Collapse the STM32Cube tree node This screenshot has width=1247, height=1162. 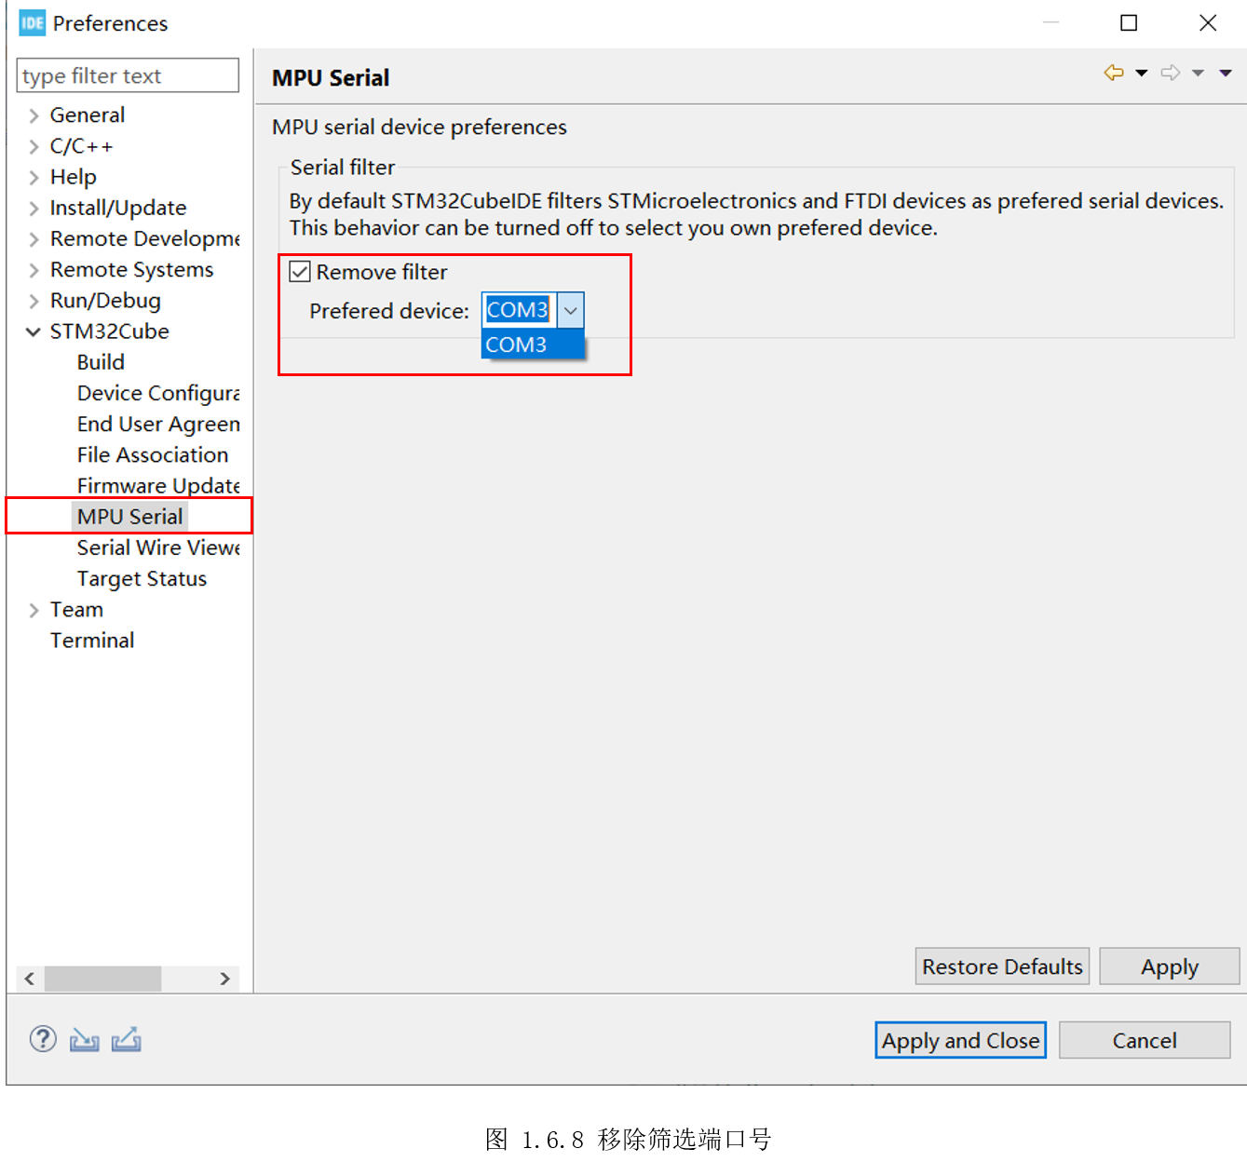point(34,331)
